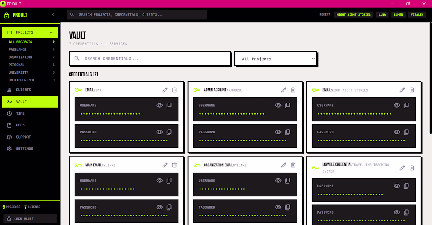Delete the Organization Email Mylinkz credential
The image size is (432, 225).
[x=293, y=165]
